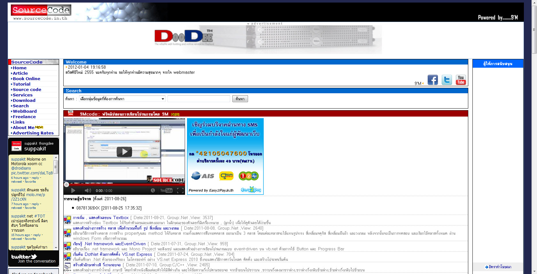Image resolution: width=537 pixels, height=274 pixels.
Task: Click the Twitter logo in the widget footer
Action: coord(24,256)
